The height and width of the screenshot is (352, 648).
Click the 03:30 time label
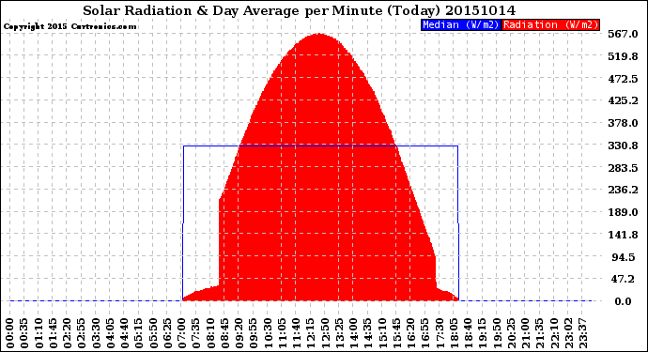click(x=96, y=333)
